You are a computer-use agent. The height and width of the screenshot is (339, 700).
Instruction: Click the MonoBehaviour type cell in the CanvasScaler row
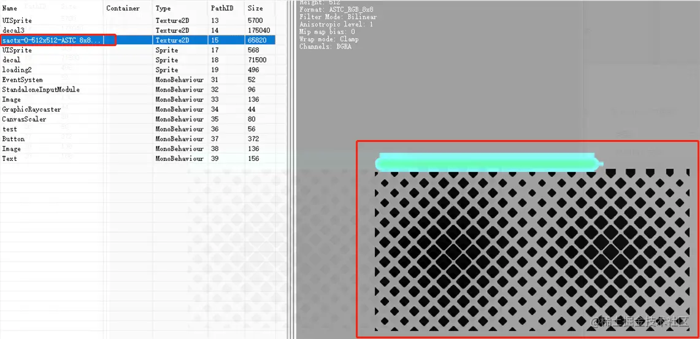(x=180, y=119)
